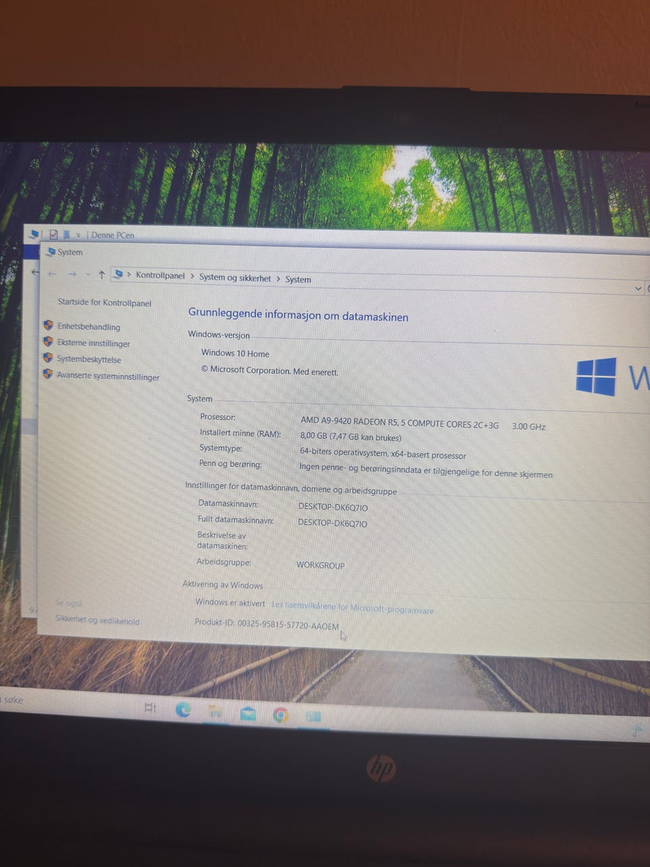Select WORKGROUP text
This screenshot has width=650, height=867.
click(x=320, y=565)
